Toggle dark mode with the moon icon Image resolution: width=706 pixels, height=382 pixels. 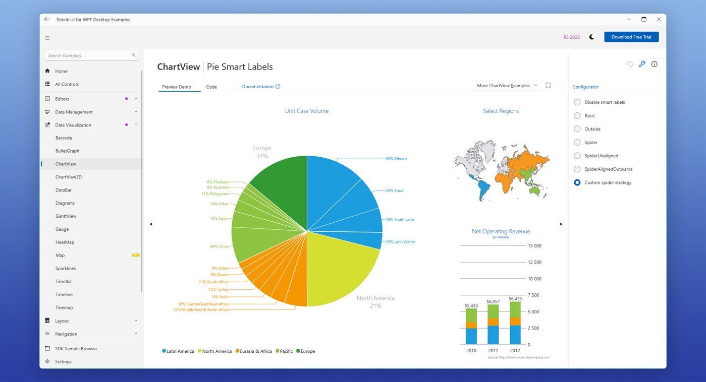pyautogui.click(x=591, y=36)
